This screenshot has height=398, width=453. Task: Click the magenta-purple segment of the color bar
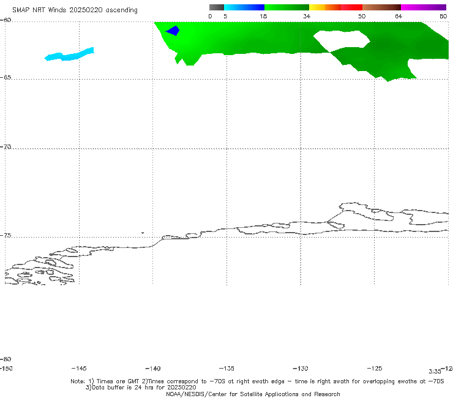click(424, 7)
